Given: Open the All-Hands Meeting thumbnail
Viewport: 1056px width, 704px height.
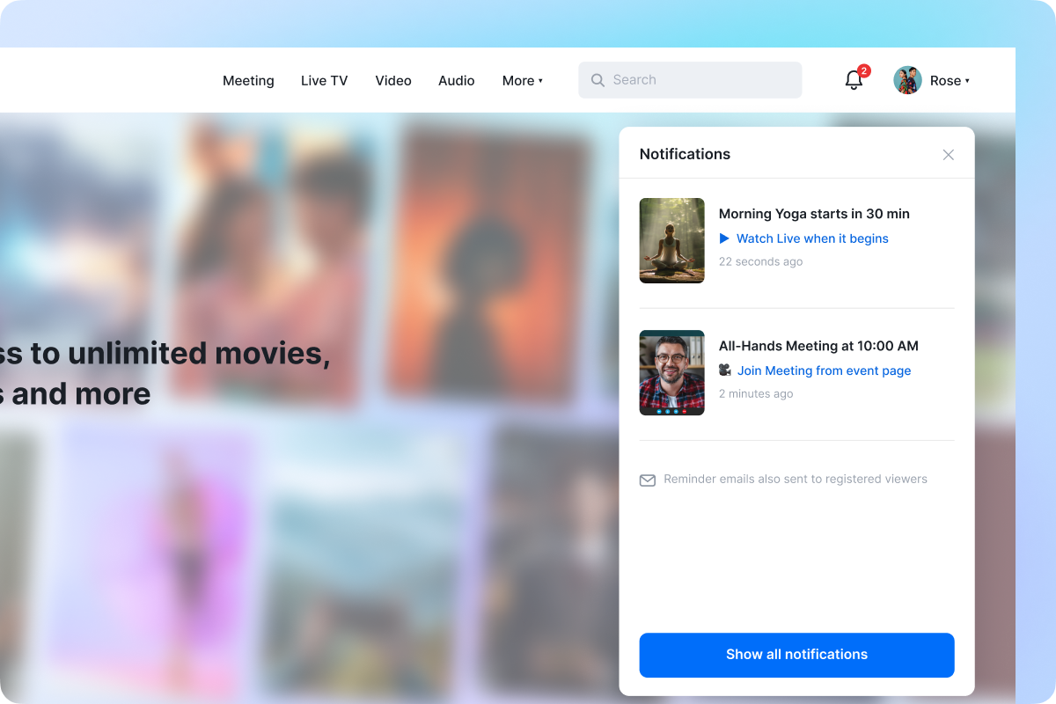Looking at the screenshot, I should click(671, 372).
